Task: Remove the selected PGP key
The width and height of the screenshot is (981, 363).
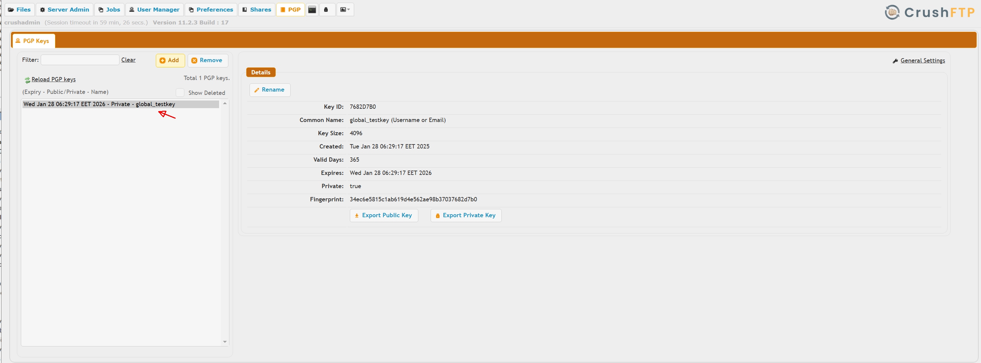Action: pyautogui.click(x=208, y=60)
